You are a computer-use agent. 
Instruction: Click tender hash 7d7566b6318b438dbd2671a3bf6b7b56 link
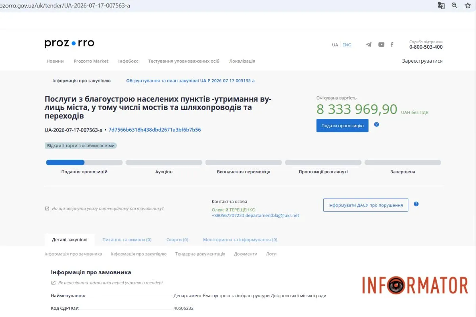[155, 130]
